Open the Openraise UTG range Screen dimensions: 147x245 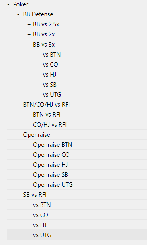53,185
